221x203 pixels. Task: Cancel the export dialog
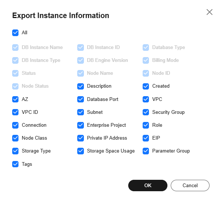pyautogui.click(x=190, y=185)
